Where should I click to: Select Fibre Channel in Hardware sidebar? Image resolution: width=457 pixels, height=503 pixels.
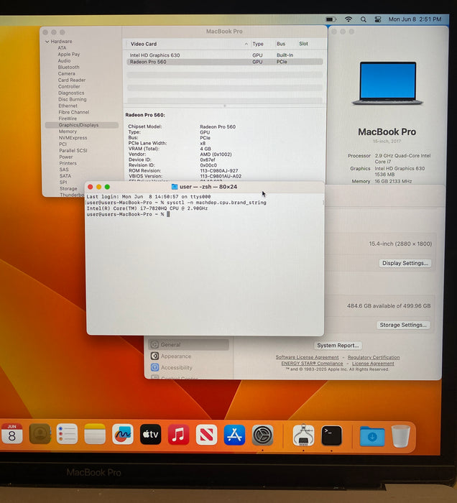click(74, 112)
